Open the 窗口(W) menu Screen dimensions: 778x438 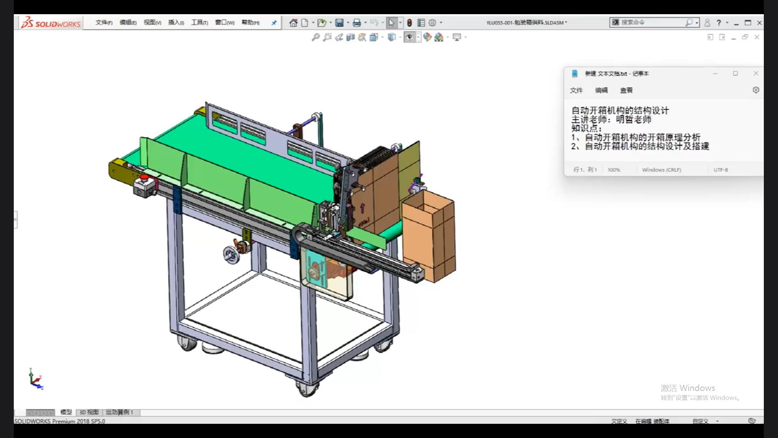coord(225,23)
